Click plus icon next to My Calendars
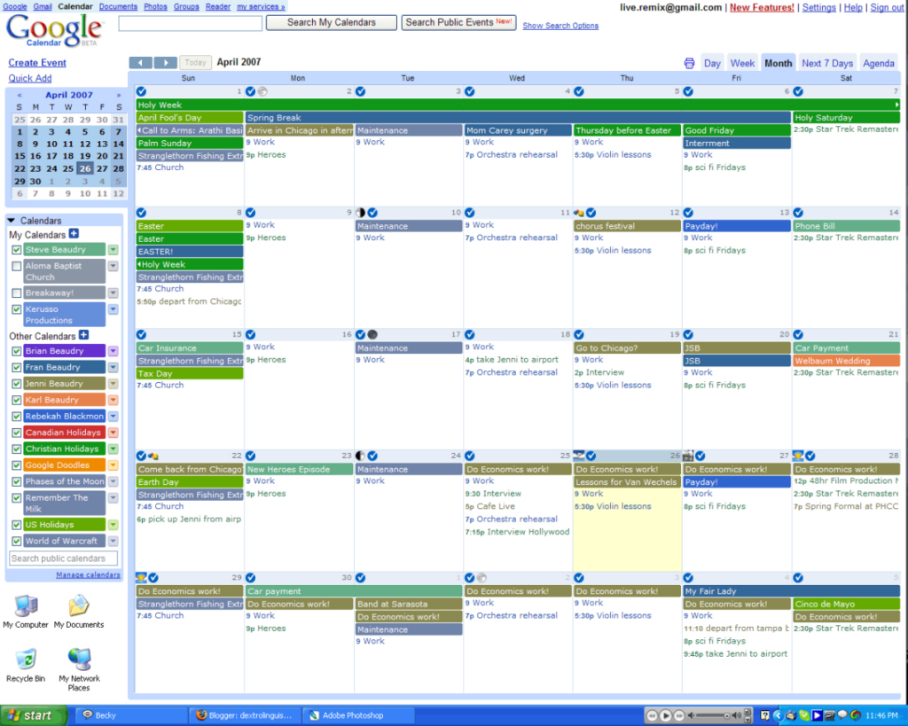Screen dimensions: 908x726 [74, 234]
